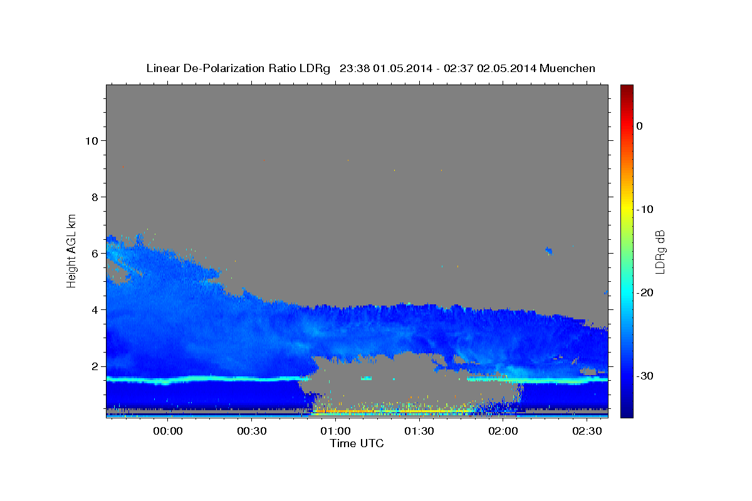This screenshot has width=752, height=501.
Task: Select the '00:30' time axis label
Action: [x=252, y=431]
